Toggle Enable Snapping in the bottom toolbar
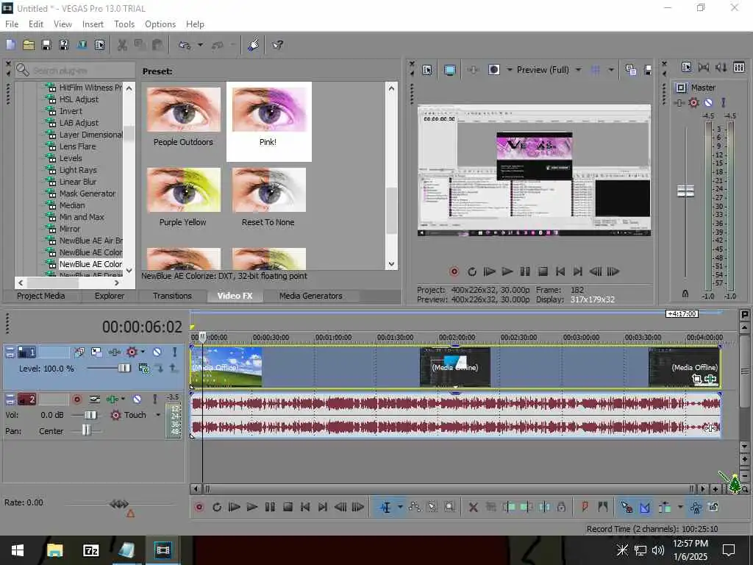 click(627, 507)
